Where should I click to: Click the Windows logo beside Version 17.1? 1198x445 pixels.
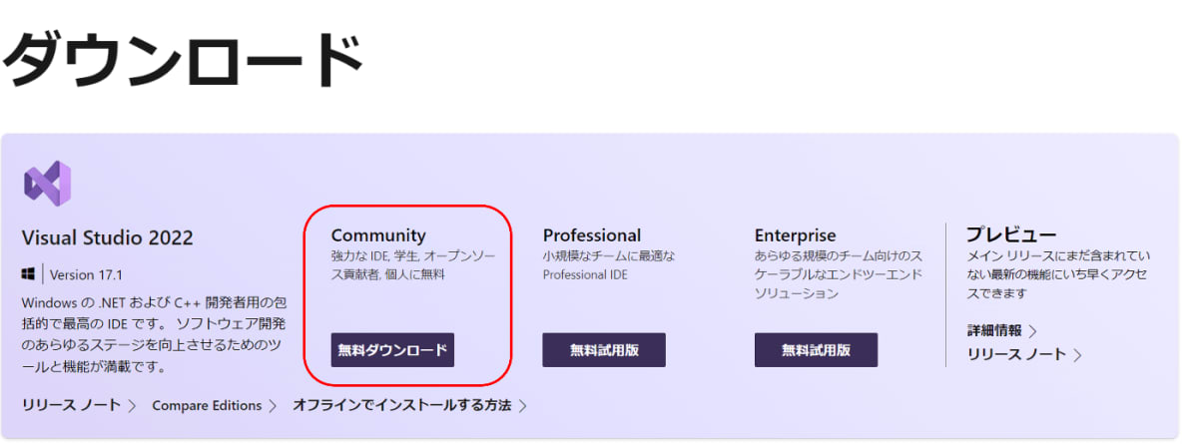tap(28, 274)
